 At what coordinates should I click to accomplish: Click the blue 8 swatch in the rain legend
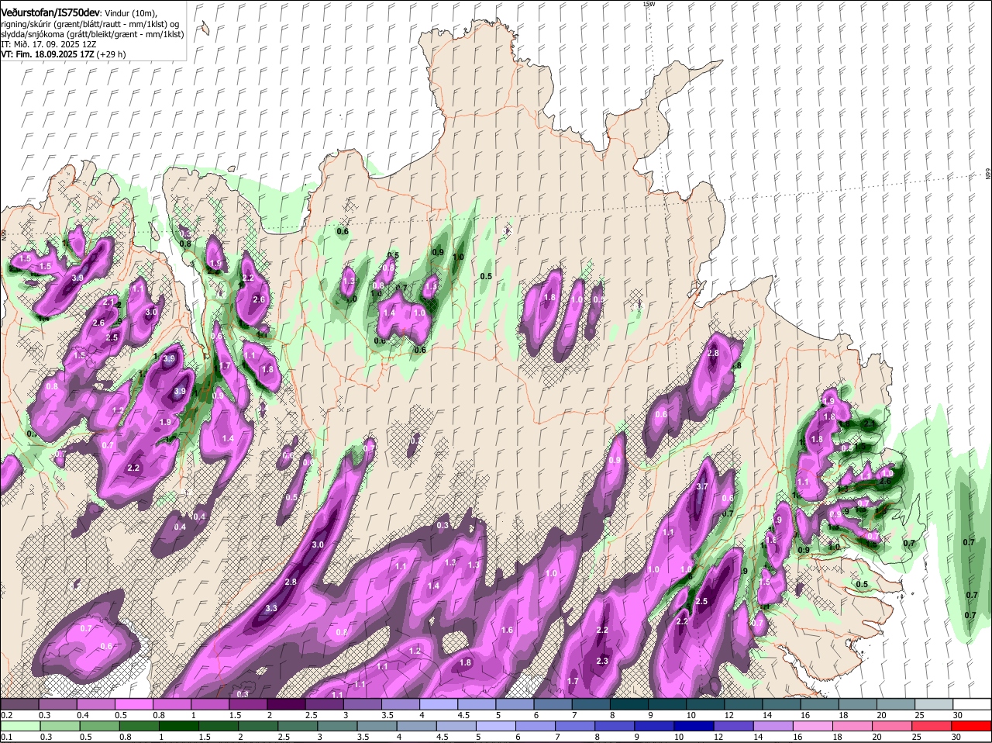pos(615,727)
